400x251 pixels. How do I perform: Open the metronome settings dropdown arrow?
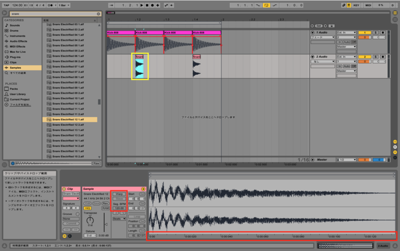point(55,5)
